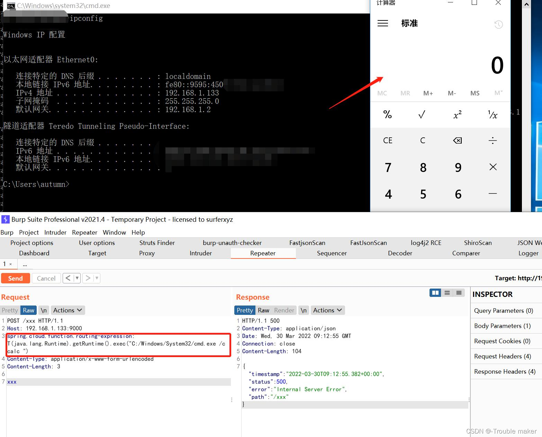This screenshot has height=437, width=542.
Task: Switch to the Sequencer tab
Action: click(332, 253)
